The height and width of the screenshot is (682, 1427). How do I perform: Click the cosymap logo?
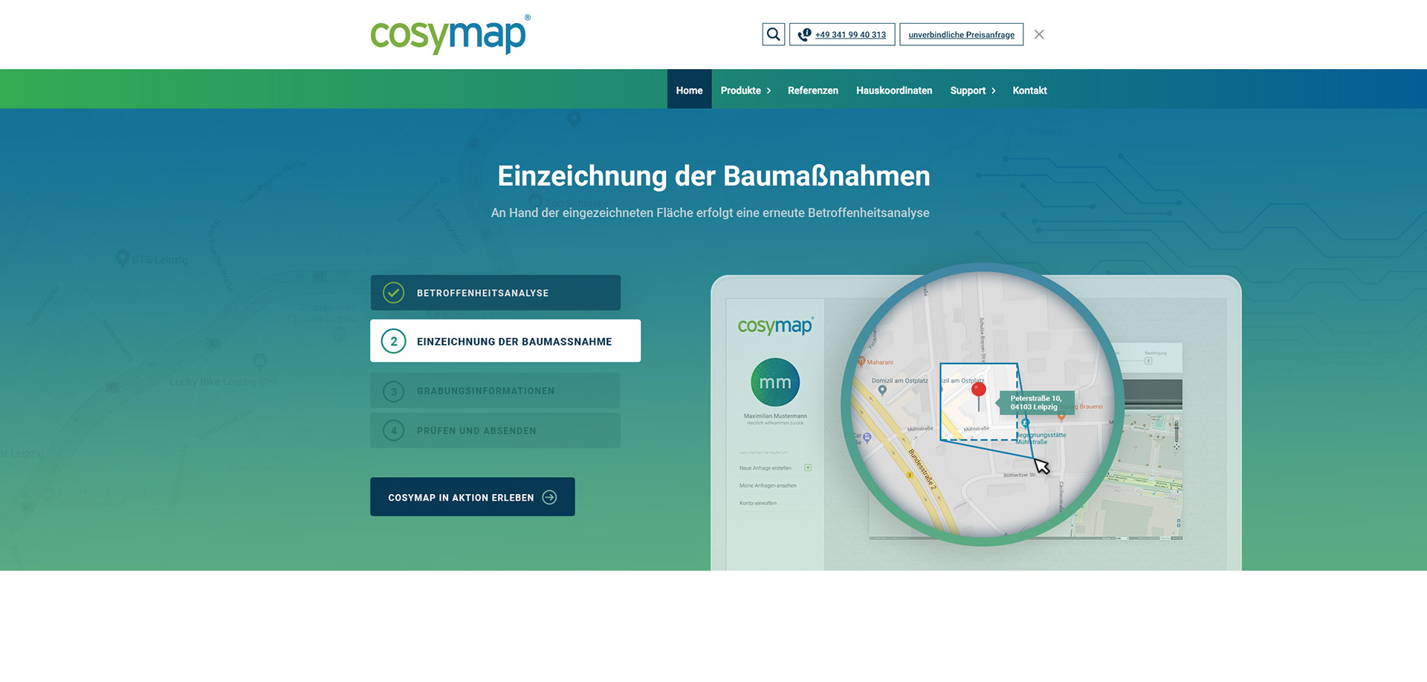450,34
